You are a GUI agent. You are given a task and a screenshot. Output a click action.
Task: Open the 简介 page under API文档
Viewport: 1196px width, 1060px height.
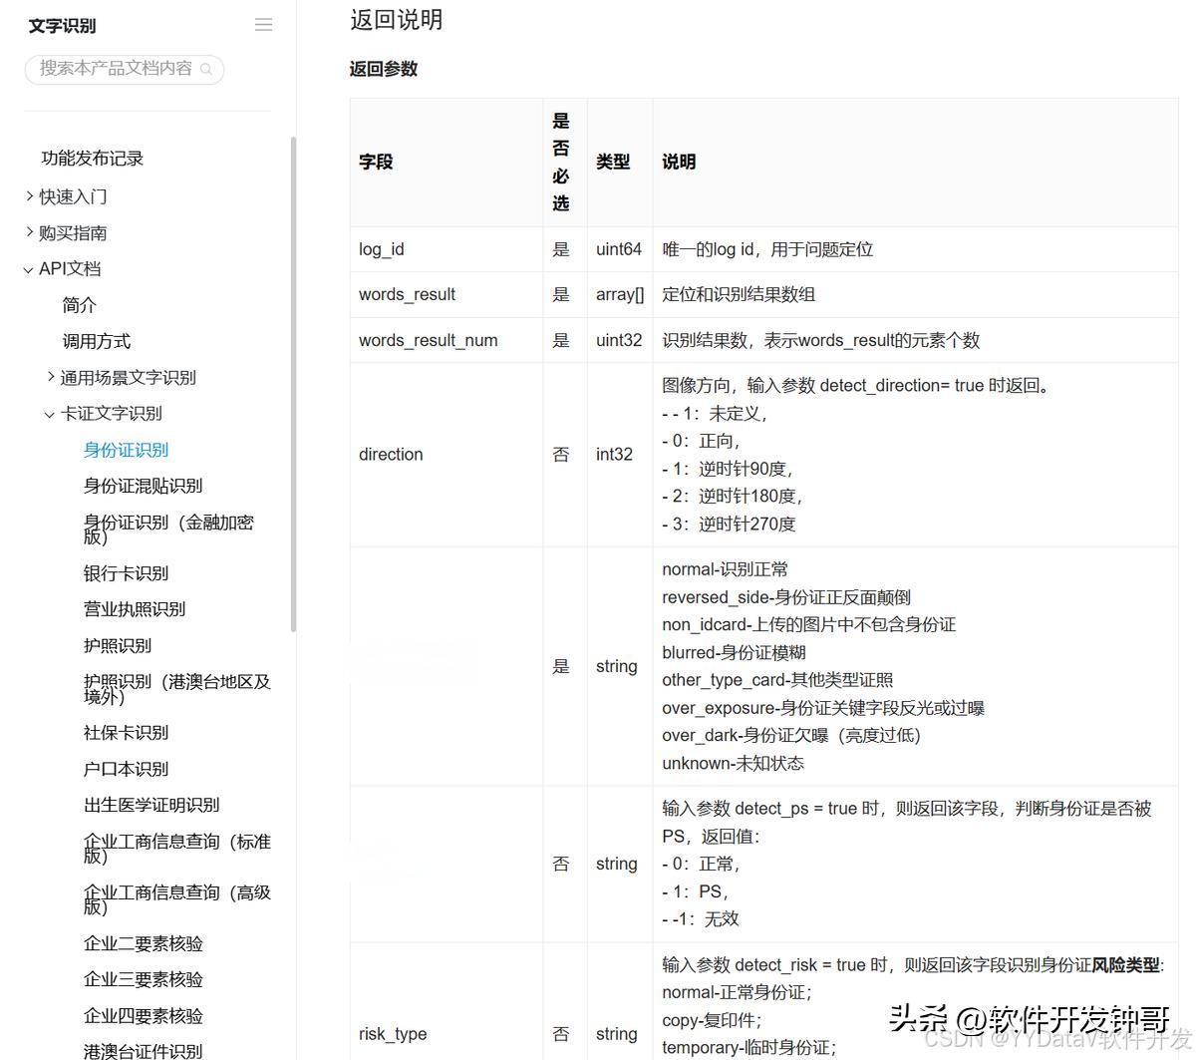[80, 305]
